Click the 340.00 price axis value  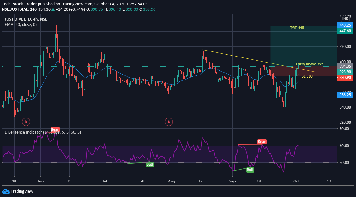tap(345, 107)
